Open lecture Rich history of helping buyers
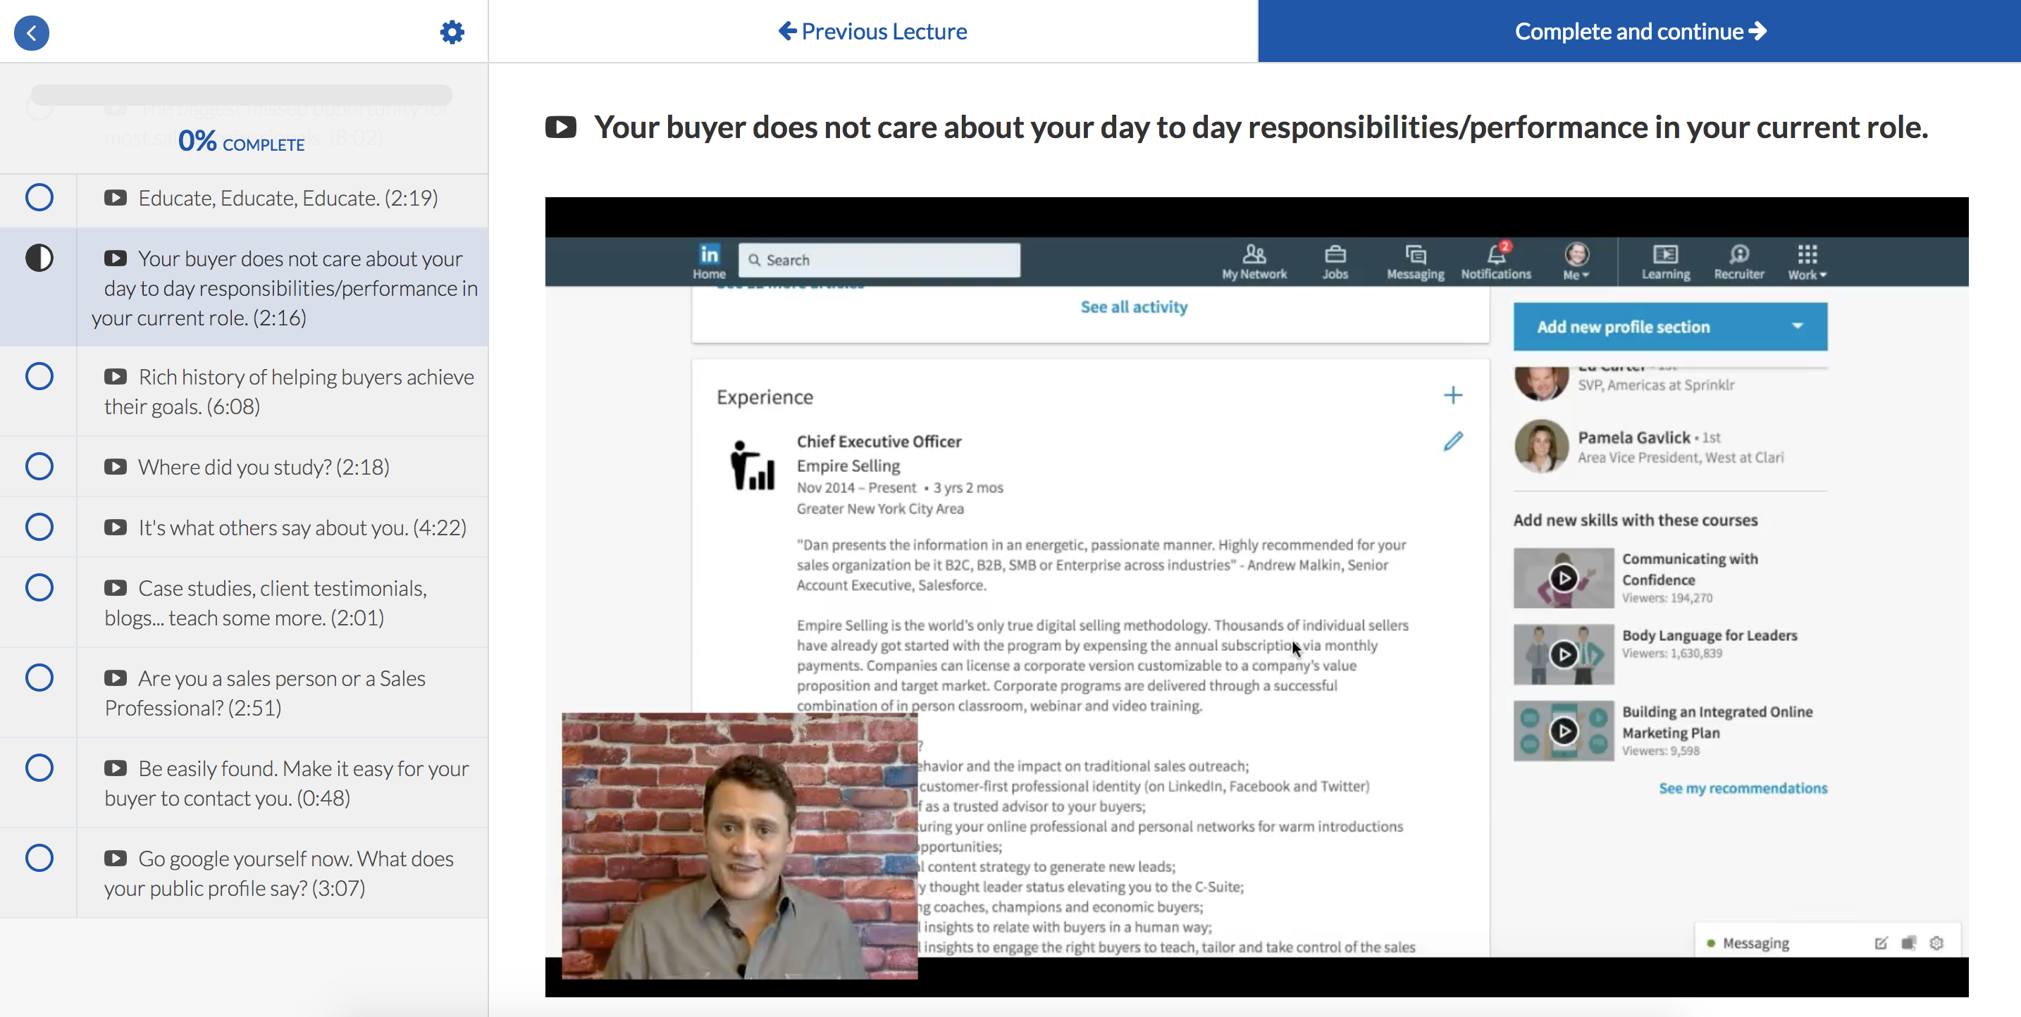Screen dimensions: 2021x1017 point(289,392)
